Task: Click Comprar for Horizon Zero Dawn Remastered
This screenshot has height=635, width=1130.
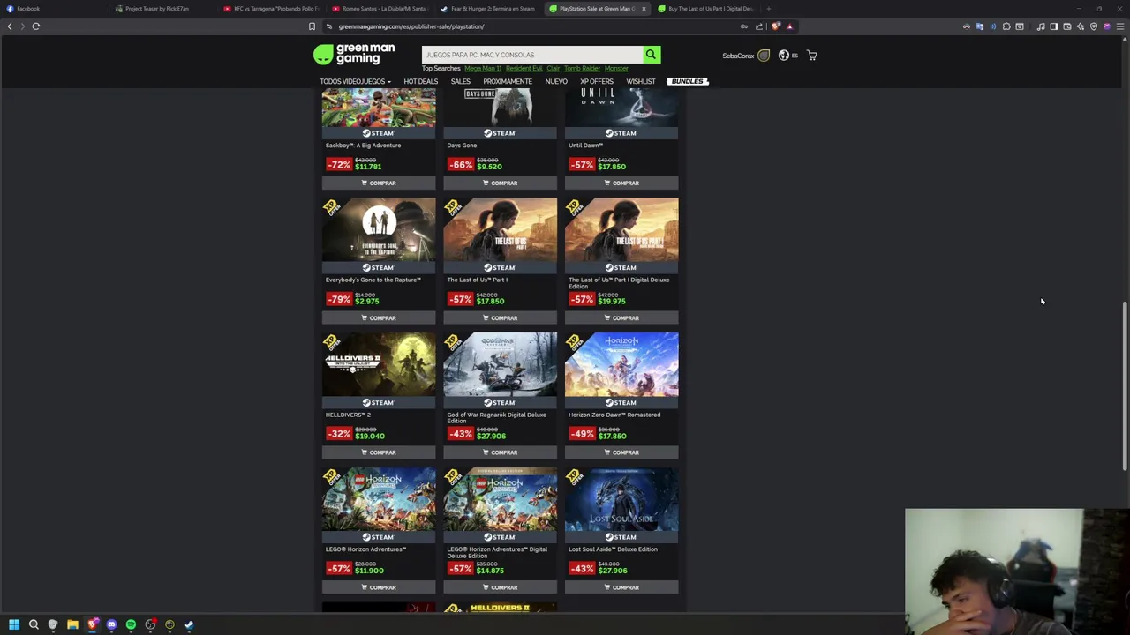Action: [621, 452]
